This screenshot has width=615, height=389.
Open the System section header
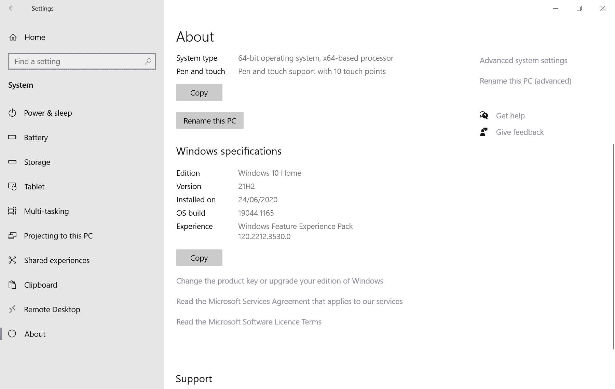[x=20, y=85]
